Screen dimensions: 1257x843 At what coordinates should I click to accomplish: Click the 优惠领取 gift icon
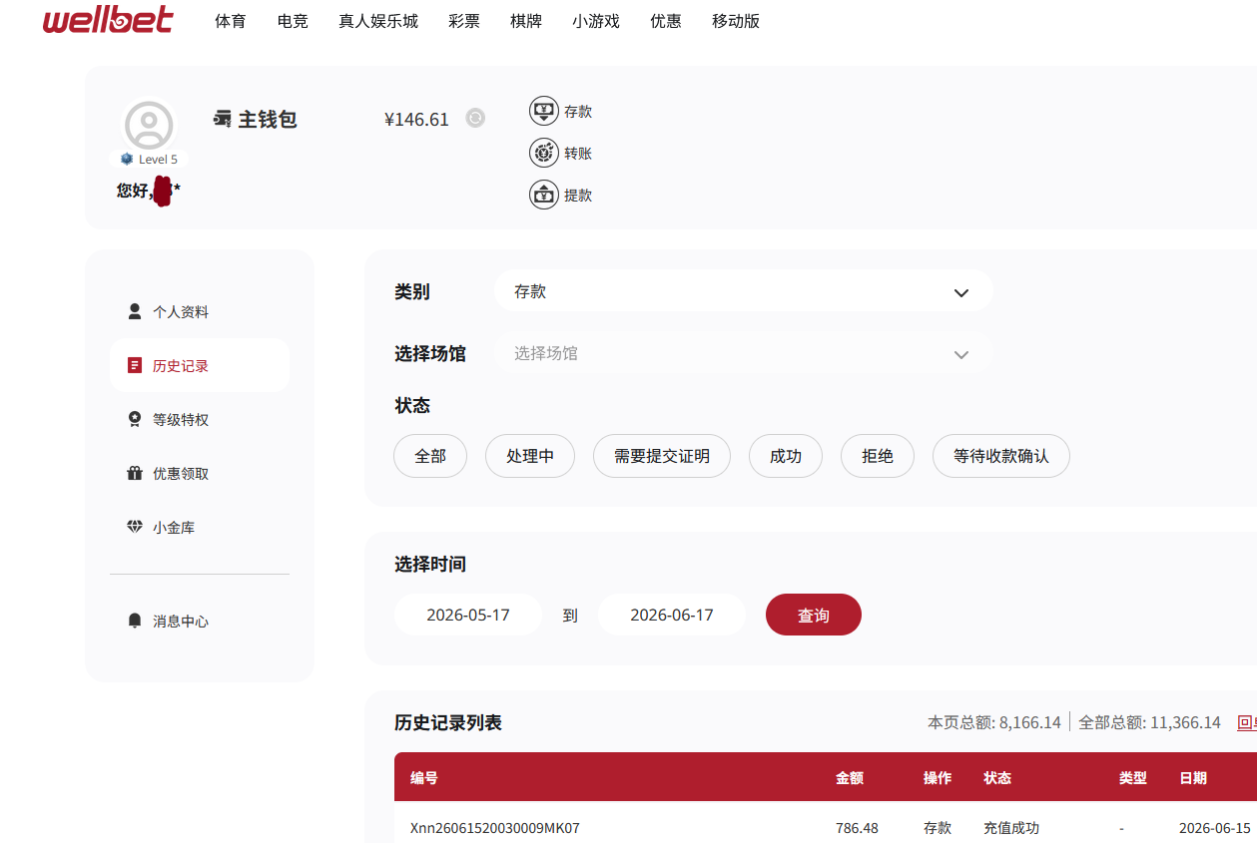(135, 473)
